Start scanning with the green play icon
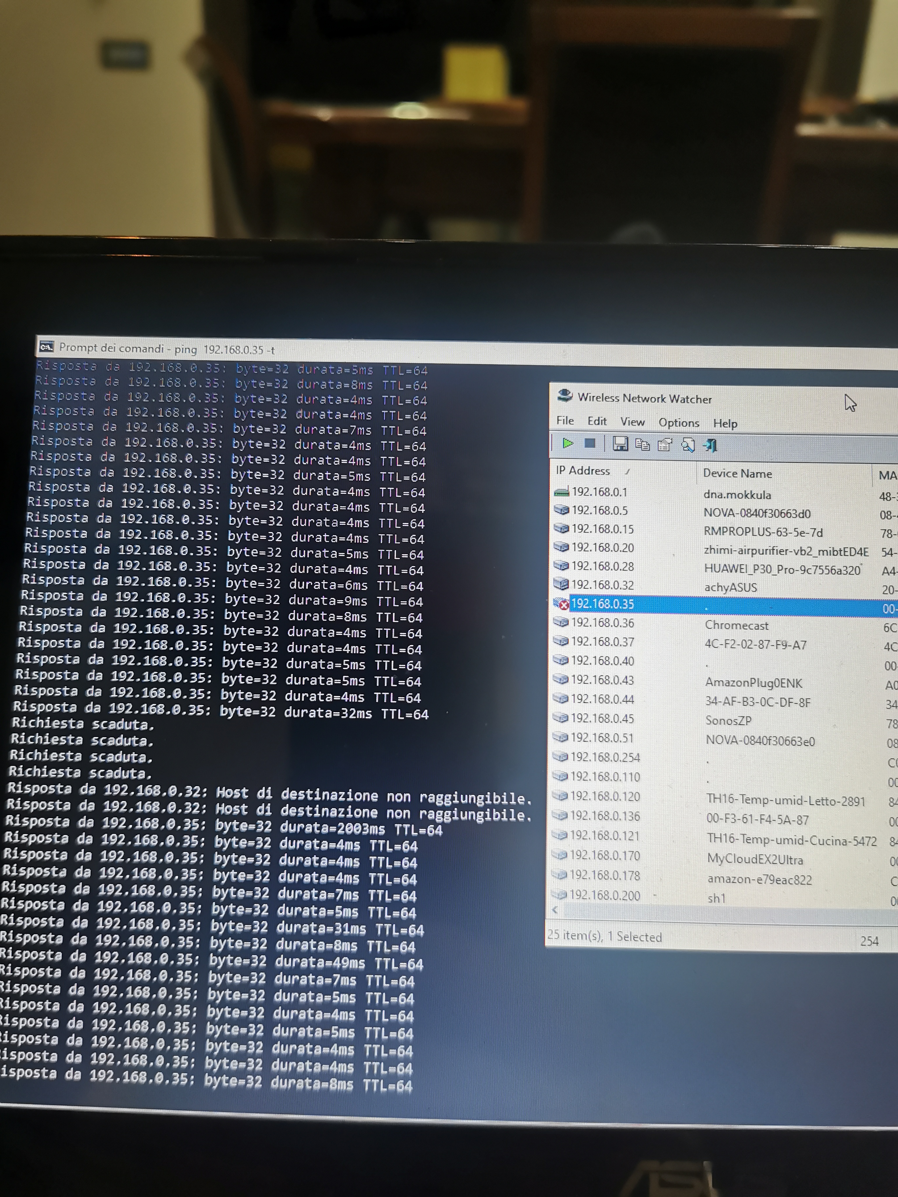This screenshot has width=898, height=1197. (567, 443)
